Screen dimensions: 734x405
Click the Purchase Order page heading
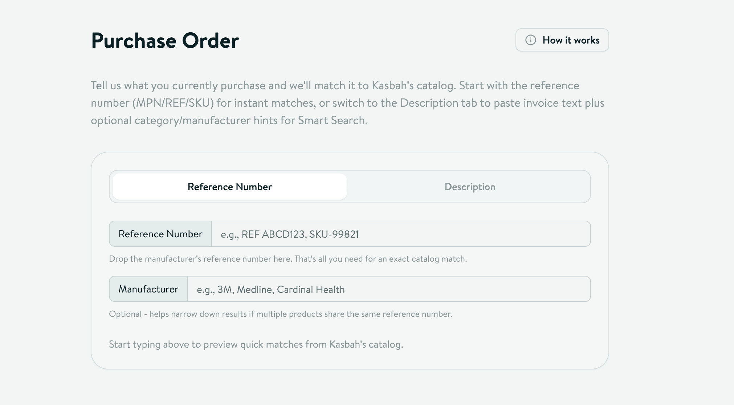164,40
